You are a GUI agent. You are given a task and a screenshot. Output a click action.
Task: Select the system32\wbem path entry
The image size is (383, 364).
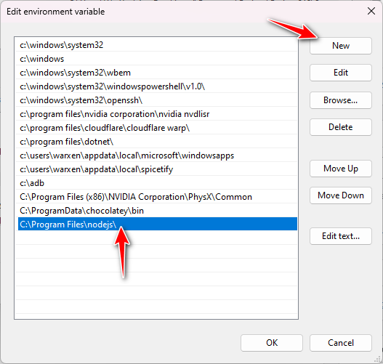pos(158,73)
